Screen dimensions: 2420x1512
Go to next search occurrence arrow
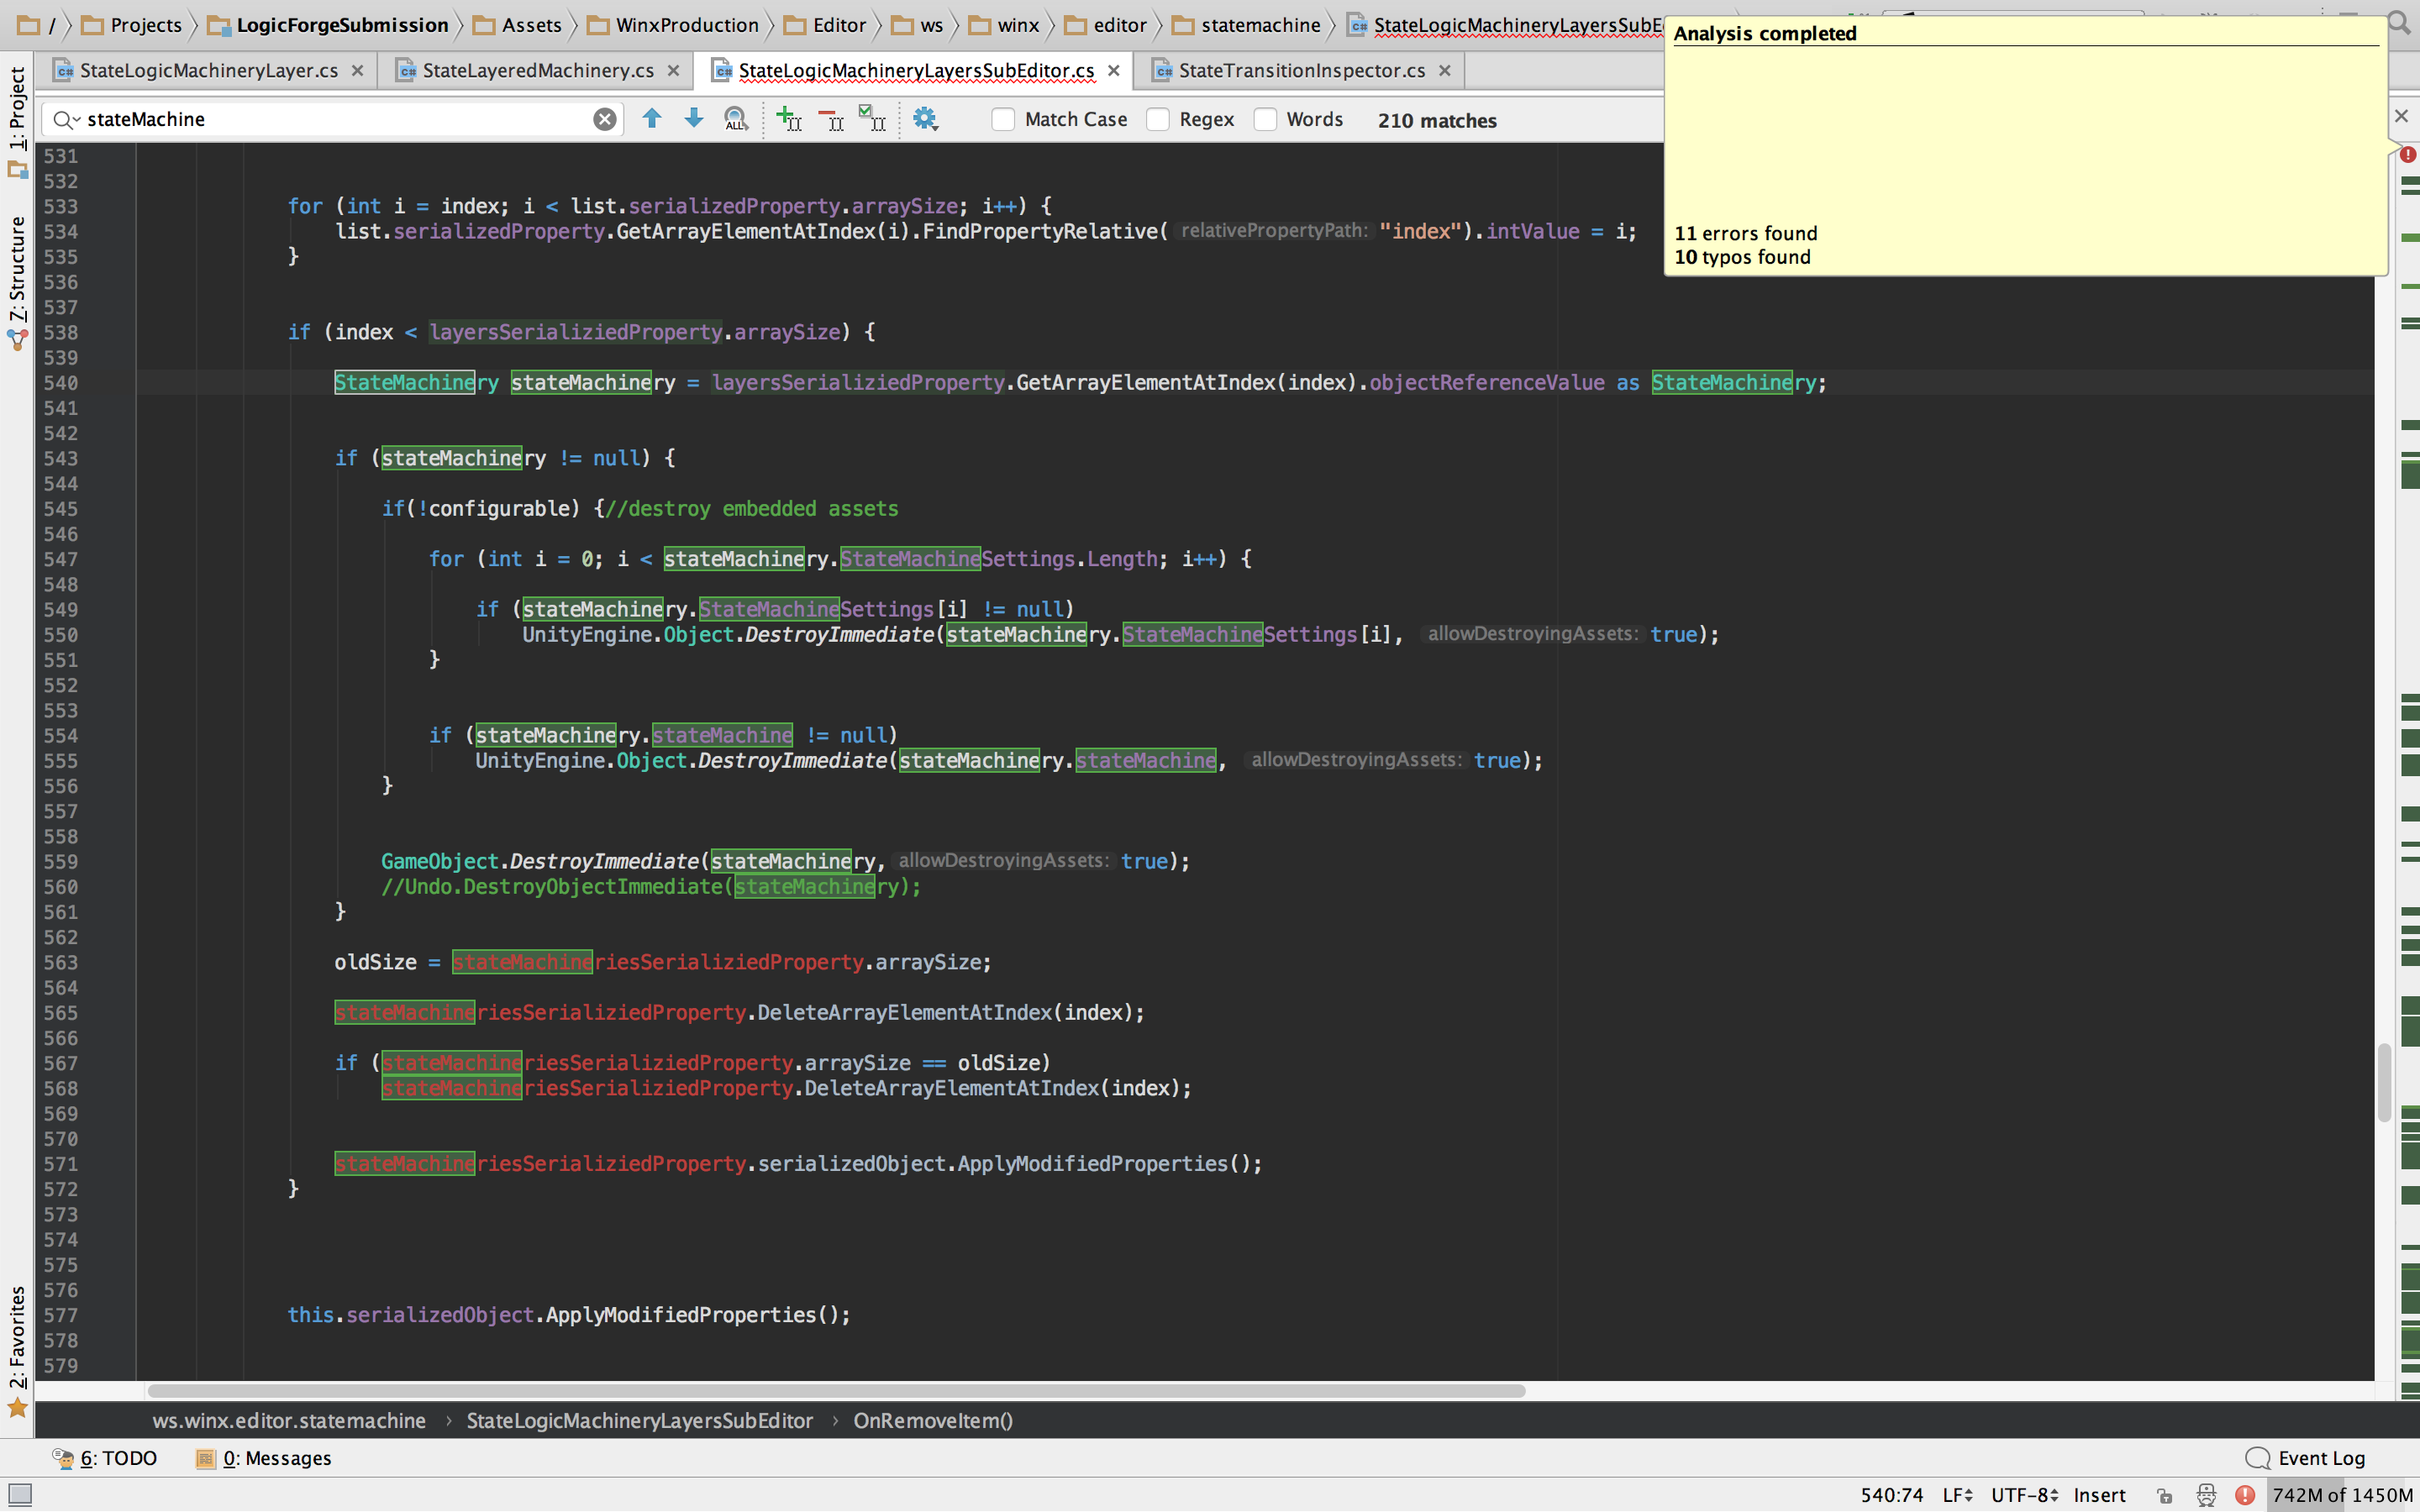(693, 119)
